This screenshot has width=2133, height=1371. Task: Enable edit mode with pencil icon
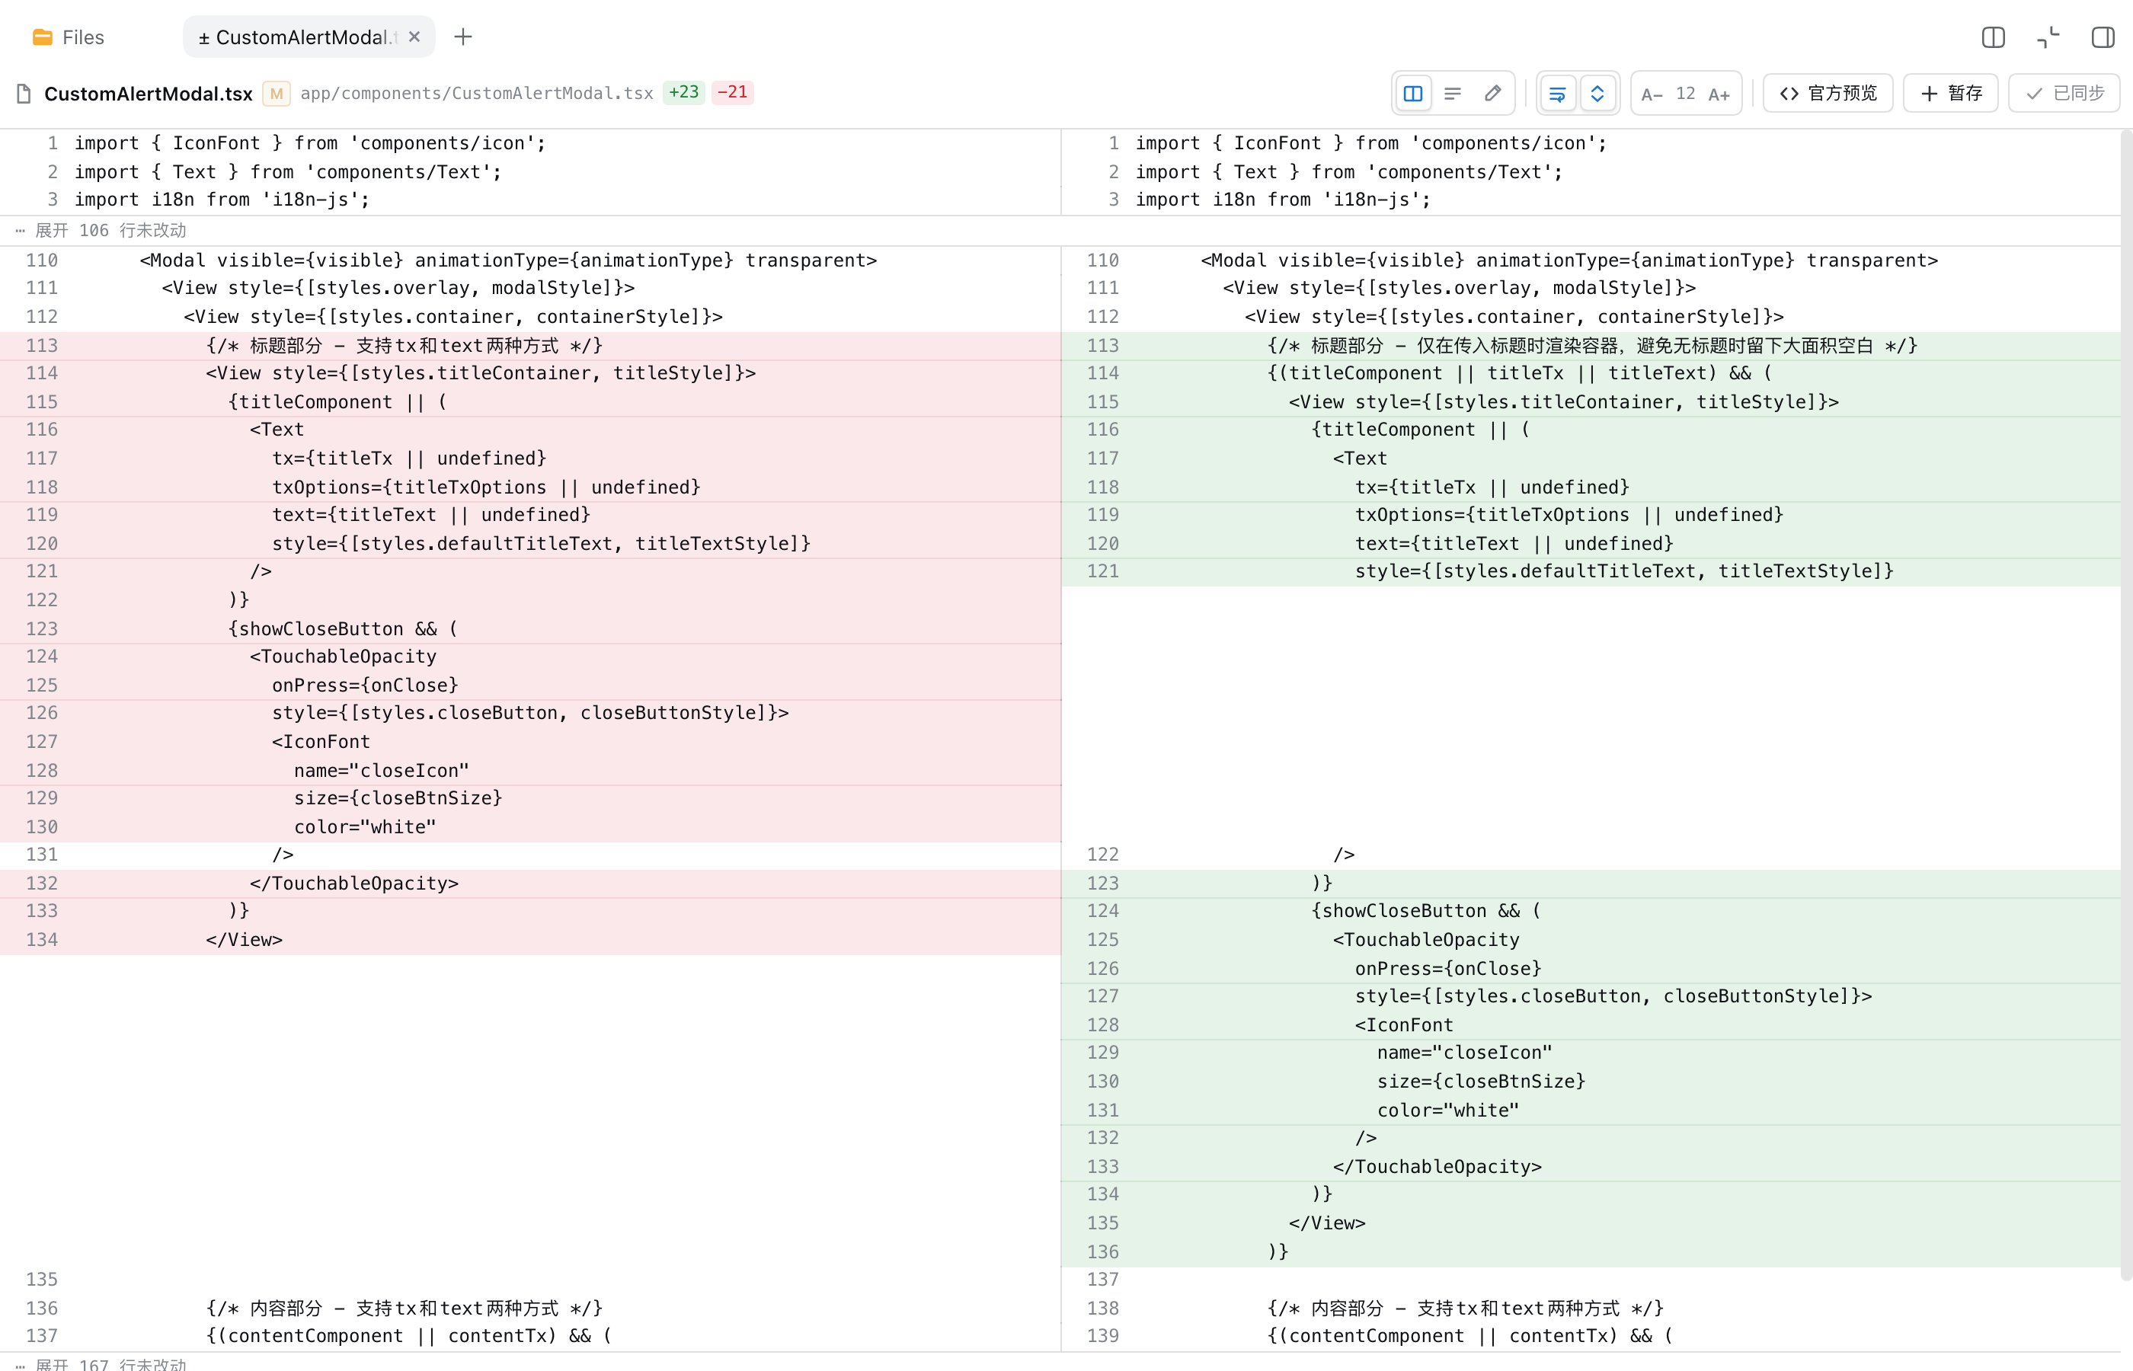[x=1493, y=94]
